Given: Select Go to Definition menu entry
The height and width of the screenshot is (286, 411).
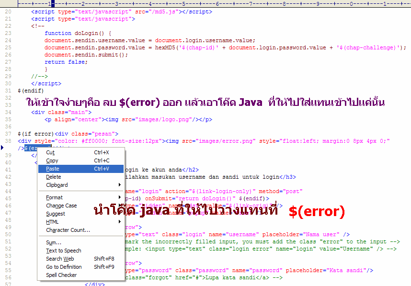Looking at the screenshot, I should (x=81, y=267).
